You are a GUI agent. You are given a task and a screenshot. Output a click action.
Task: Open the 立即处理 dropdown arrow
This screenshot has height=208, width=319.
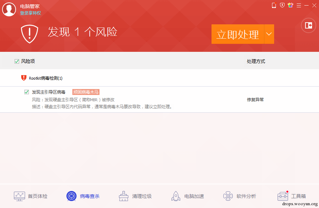[x=268, y=34]
